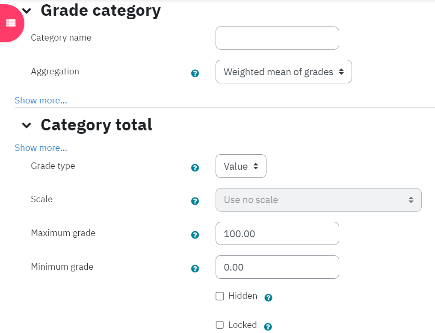The image size is (435, 333).
Task: Open help icon next to Scale
Action: tap(195, 201)
